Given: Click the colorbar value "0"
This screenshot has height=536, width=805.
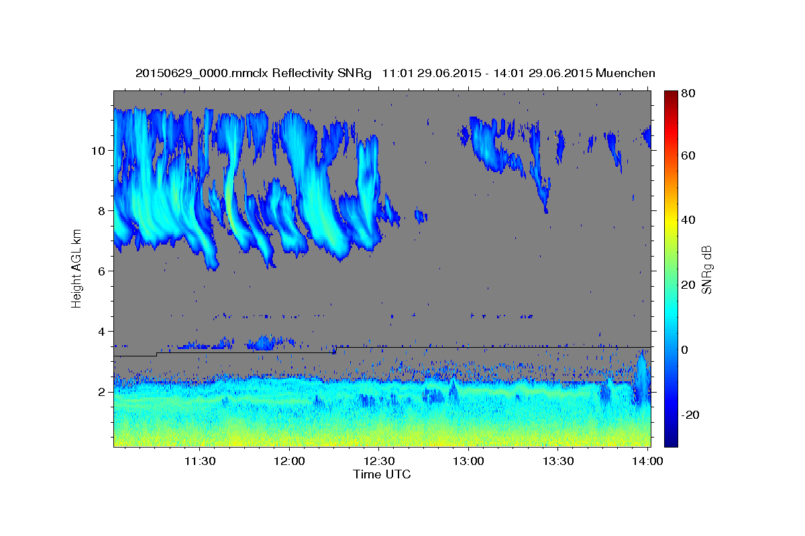Looking at the screenshot, I should pyautogui.click(x=685, y=350).
